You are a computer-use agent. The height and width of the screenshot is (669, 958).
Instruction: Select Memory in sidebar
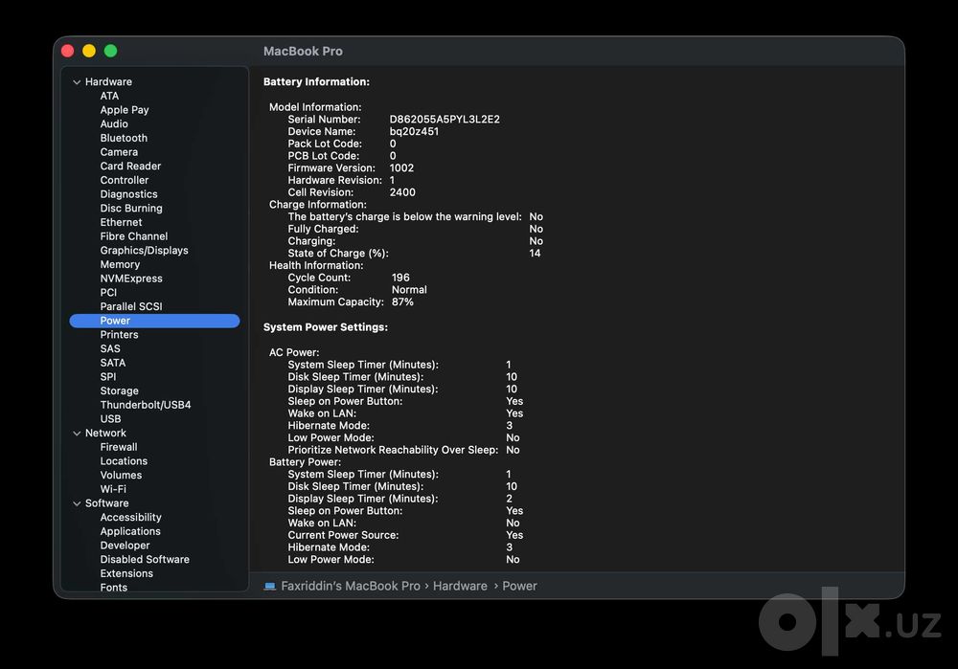(121, 264)
